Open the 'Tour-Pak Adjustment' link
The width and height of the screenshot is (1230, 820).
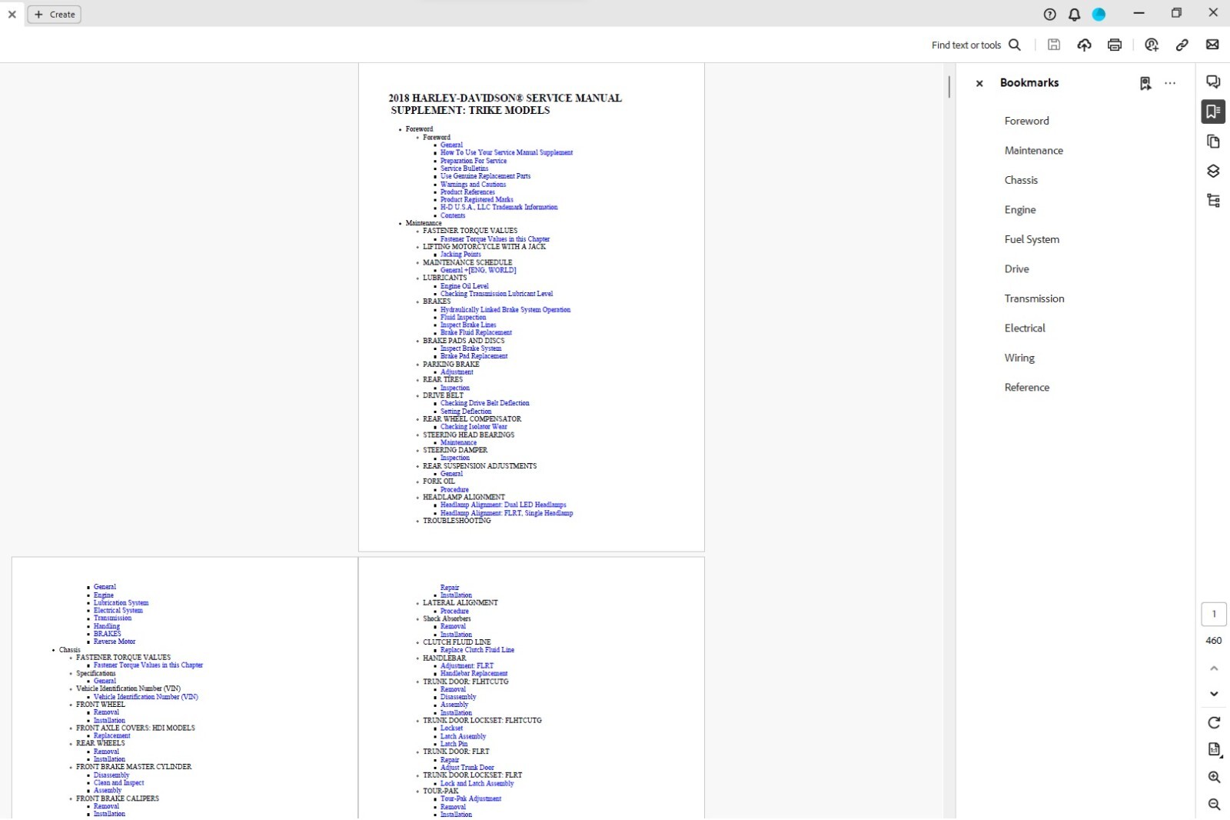tap(470, 798)
